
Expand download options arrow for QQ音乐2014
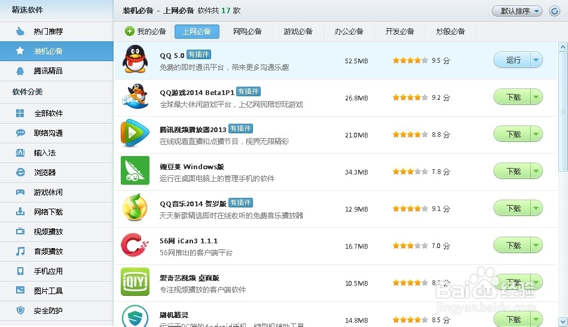(536, 208)
